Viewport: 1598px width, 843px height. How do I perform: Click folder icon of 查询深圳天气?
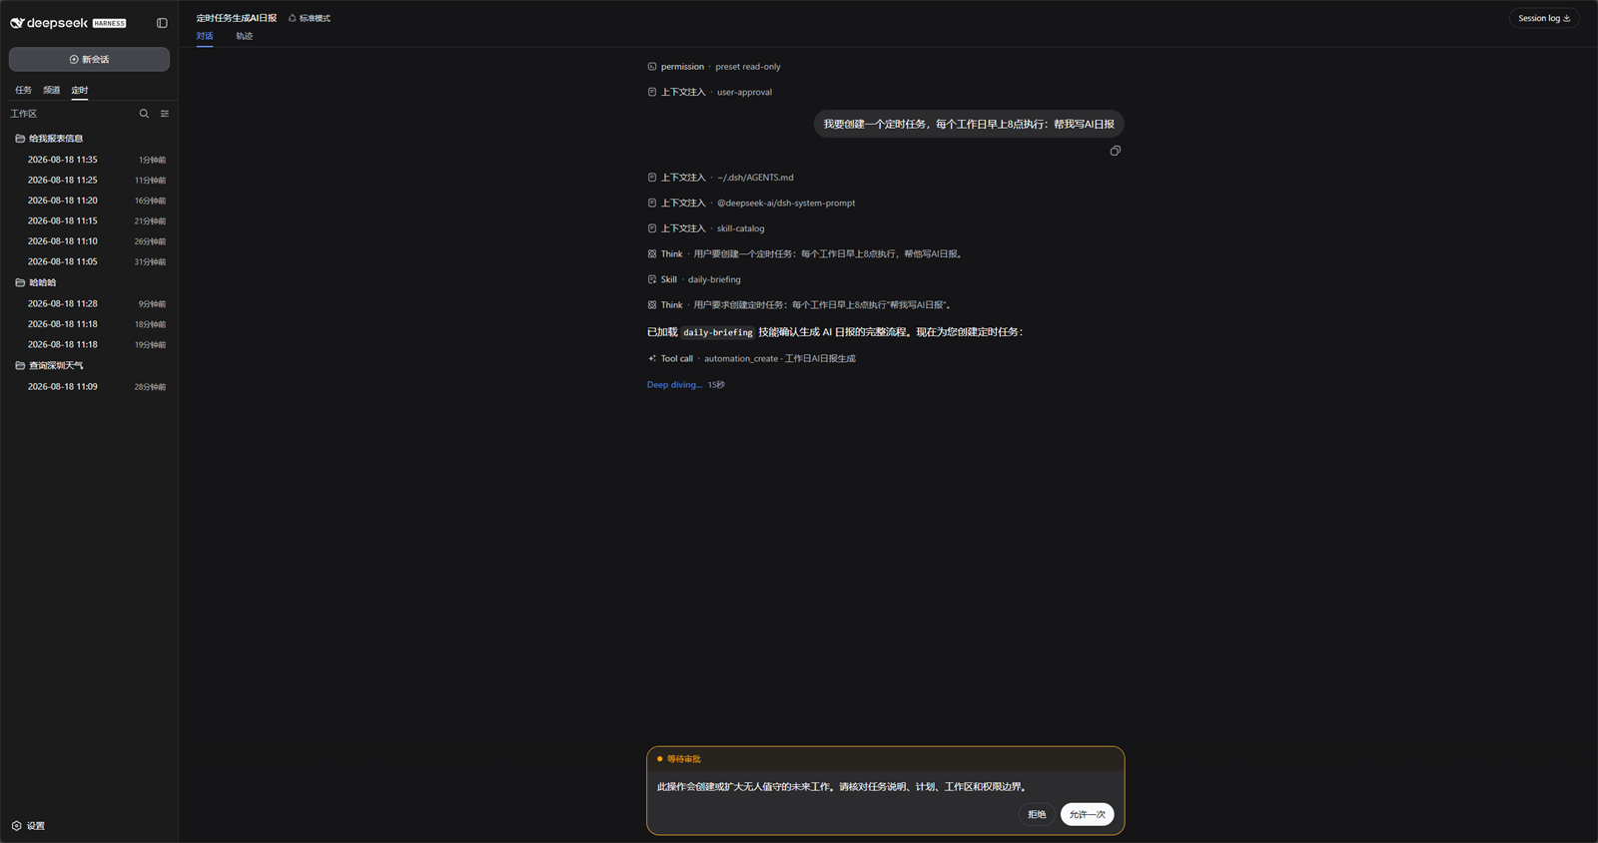point(20,365)
